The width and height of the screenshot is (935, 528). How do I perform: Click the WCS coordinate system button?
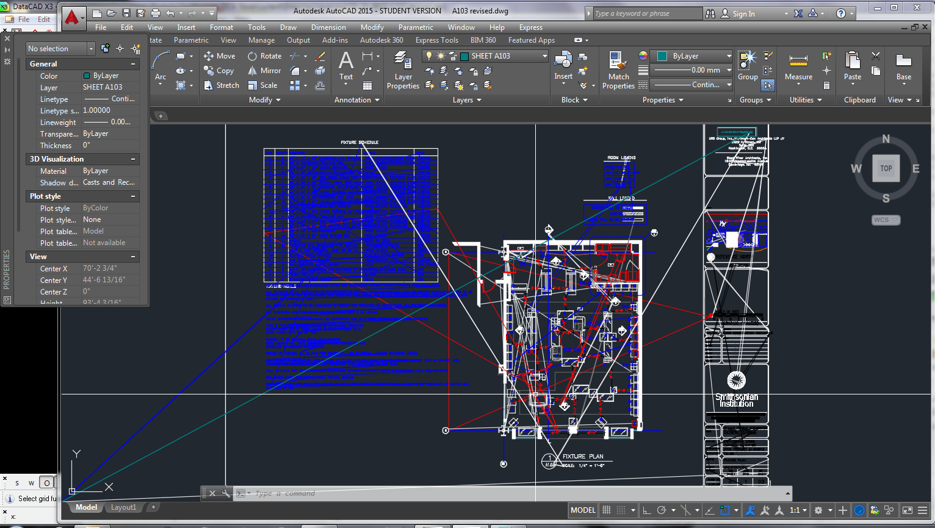point(886,220)
